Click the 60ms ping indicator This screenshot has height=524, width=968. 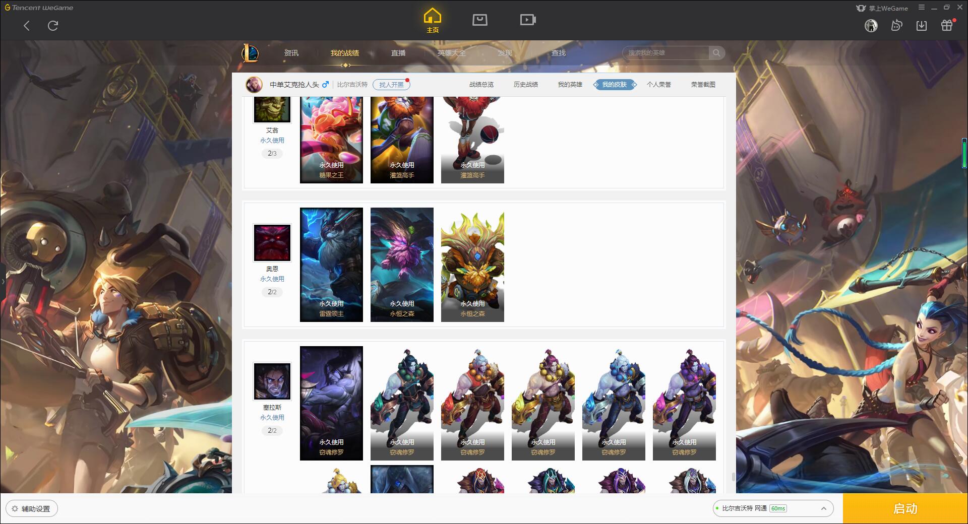778,508
